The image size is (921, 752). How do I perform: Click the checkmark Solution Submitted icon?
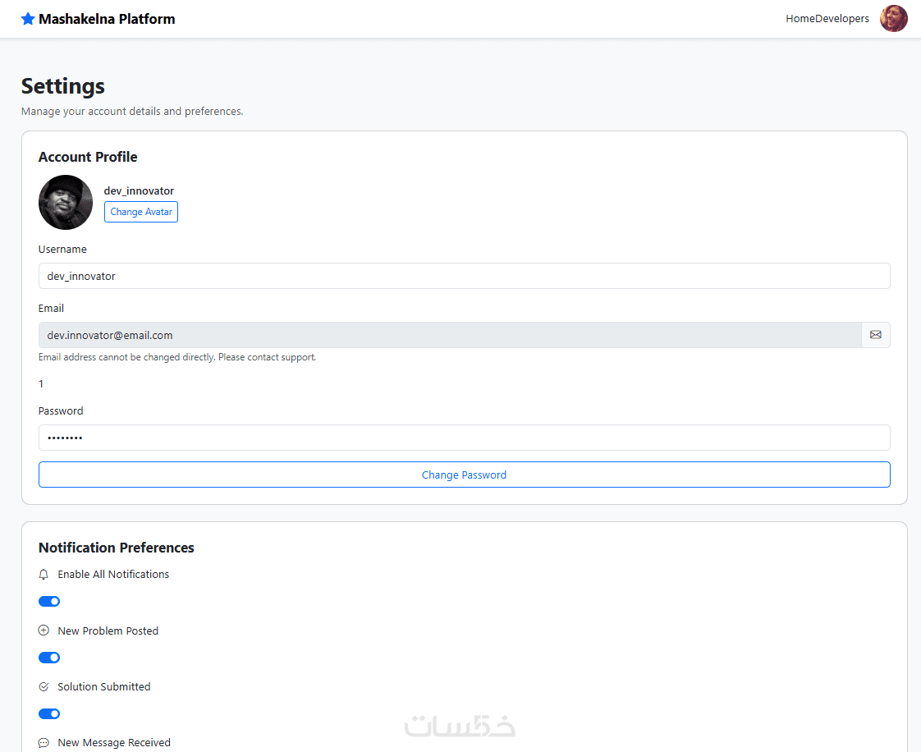44,686
